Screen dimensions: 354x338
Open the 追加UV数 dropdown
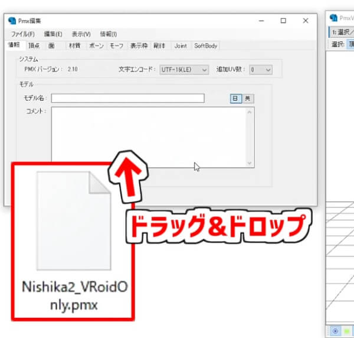(260, 70)
